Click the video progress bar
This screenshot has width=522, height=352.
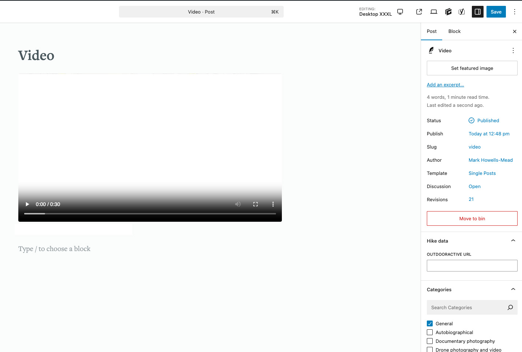click(x=150, y=213)
